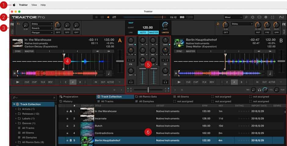Collapse the Track Collection tree node
287x146 pixels.
14,104
